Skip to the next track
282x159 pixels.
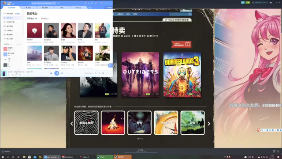tap(62, 73)
